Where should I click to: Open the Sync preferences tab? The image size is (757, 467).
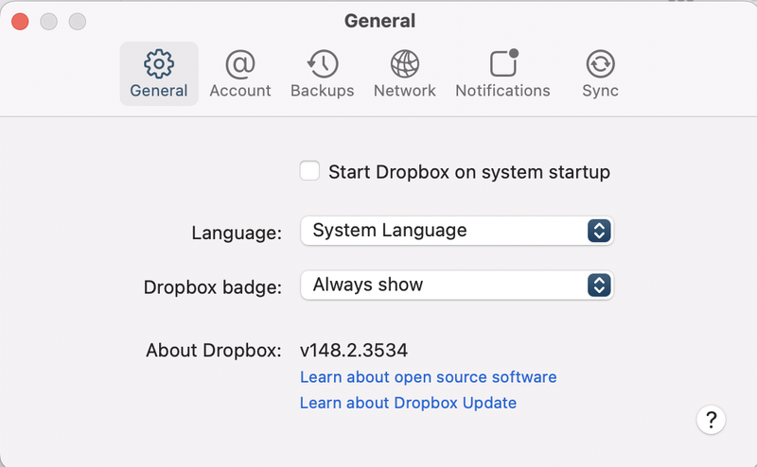pos(600,74)
